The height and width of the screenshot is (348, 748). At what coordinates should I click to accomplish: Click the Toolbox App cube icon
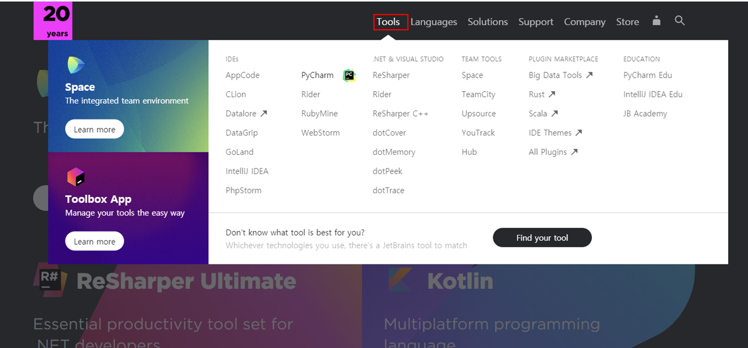[x=75, y=178]
